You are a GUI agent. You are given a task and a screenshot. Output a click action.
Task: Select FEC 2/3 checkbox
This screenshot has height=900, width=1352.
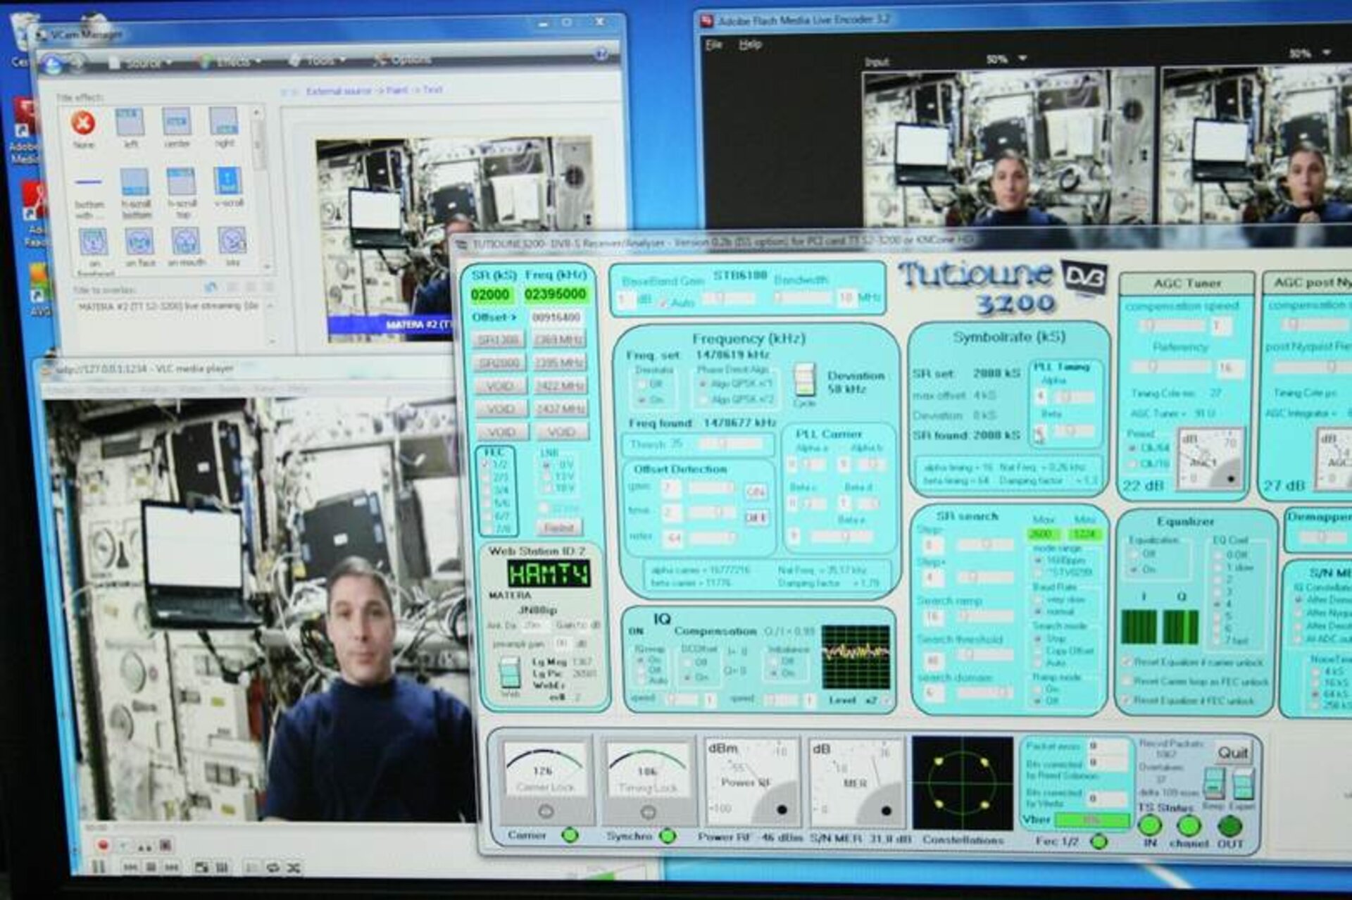pos(486,477)
